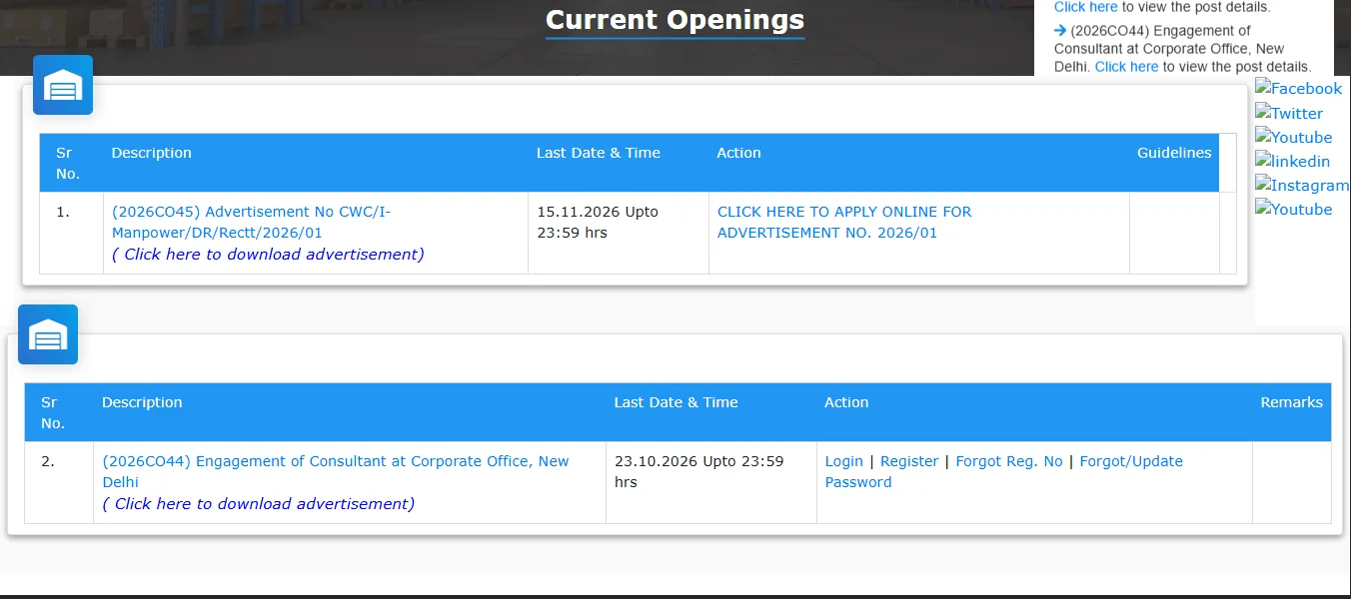Image resolution: width=1351 pixels, height=599 pixels.
Task: Click the 'Current Openings' heading
Action: pos(675,20)
